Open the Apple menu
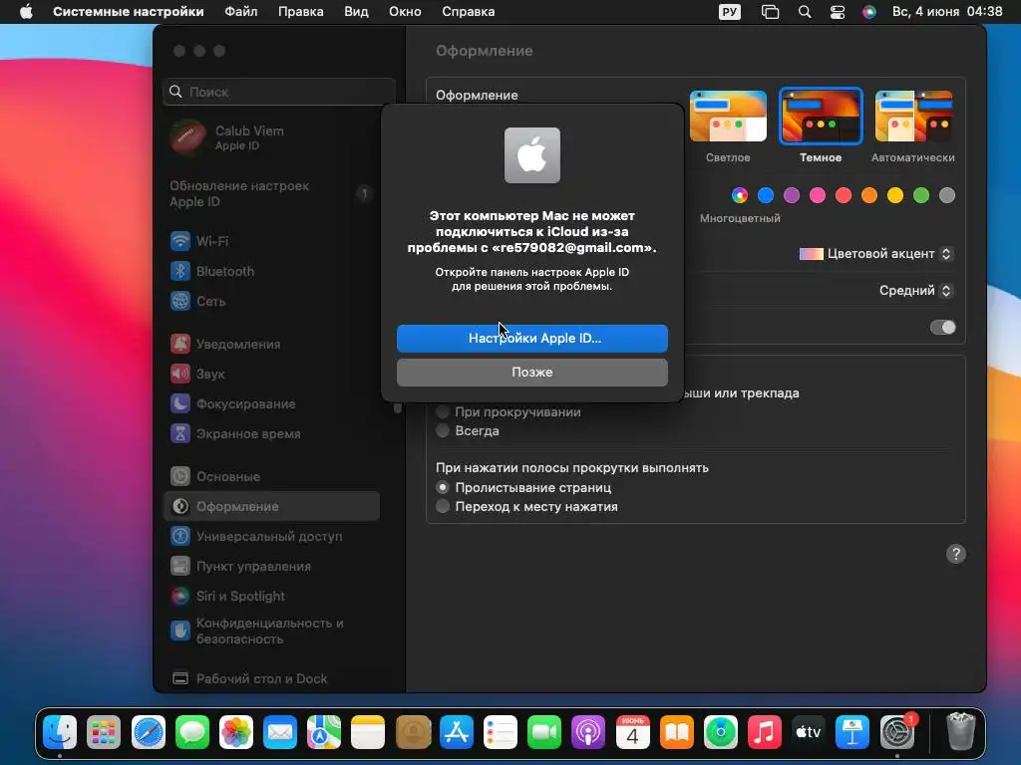This screenshot has height=765, width=1021. 26,12
